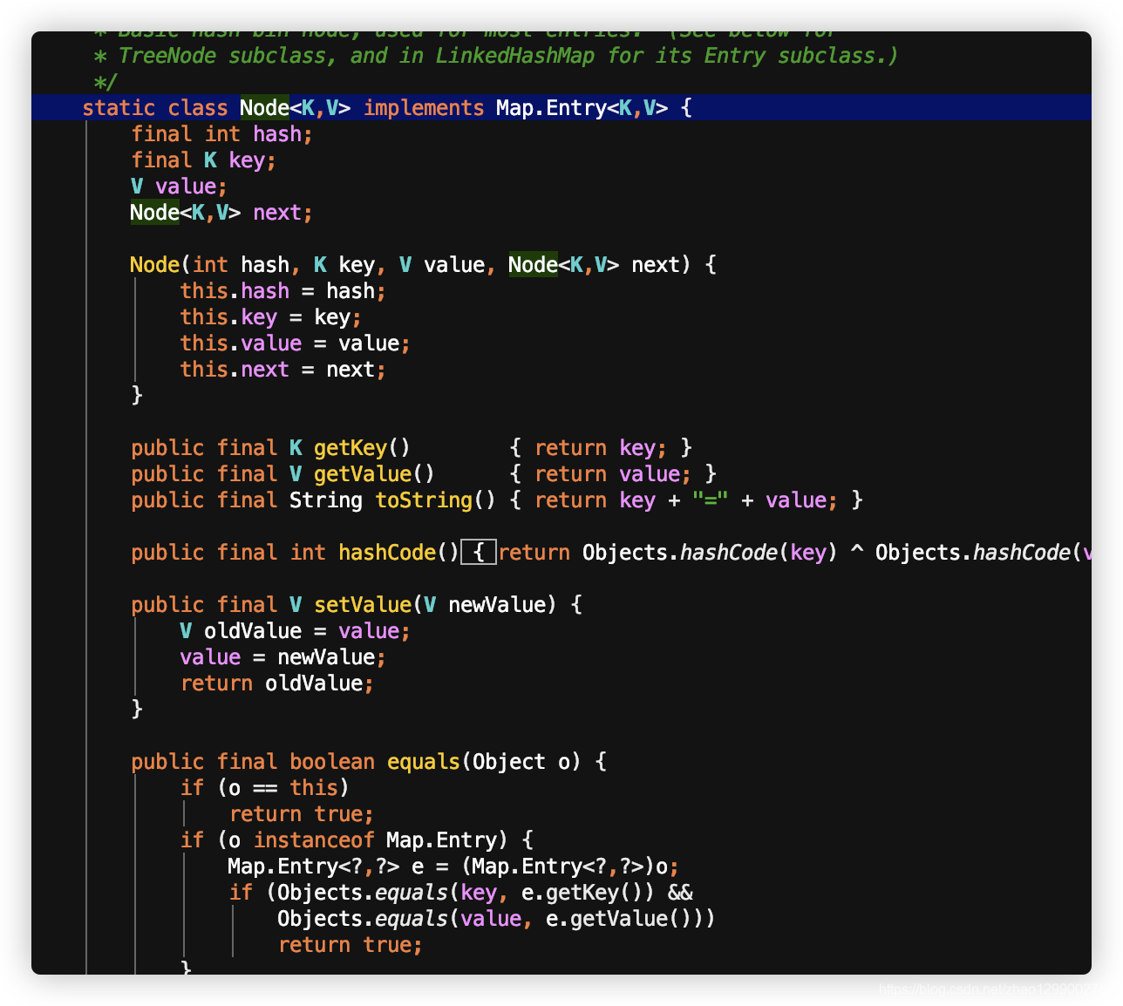Click the equals method name

pyautogui.click(x=424, y=761)
